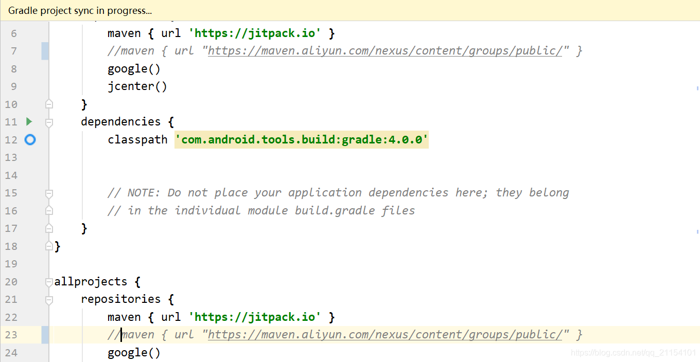Click the green run arrow beside dependencies block
700x362 pixels.
29,122
